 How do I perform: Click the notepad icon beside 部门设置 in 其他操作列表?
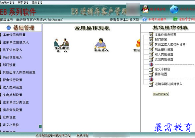pos(151,40)
